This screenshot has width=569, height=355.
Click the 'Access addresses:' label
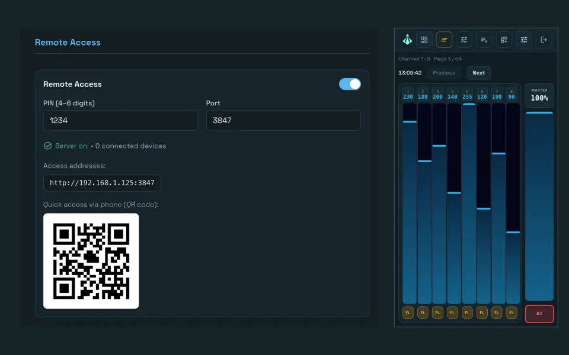[x=75, y=166]
